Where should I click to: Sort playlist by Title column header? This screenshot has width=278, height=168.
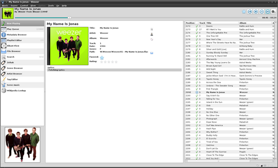(x=222, y=23)
